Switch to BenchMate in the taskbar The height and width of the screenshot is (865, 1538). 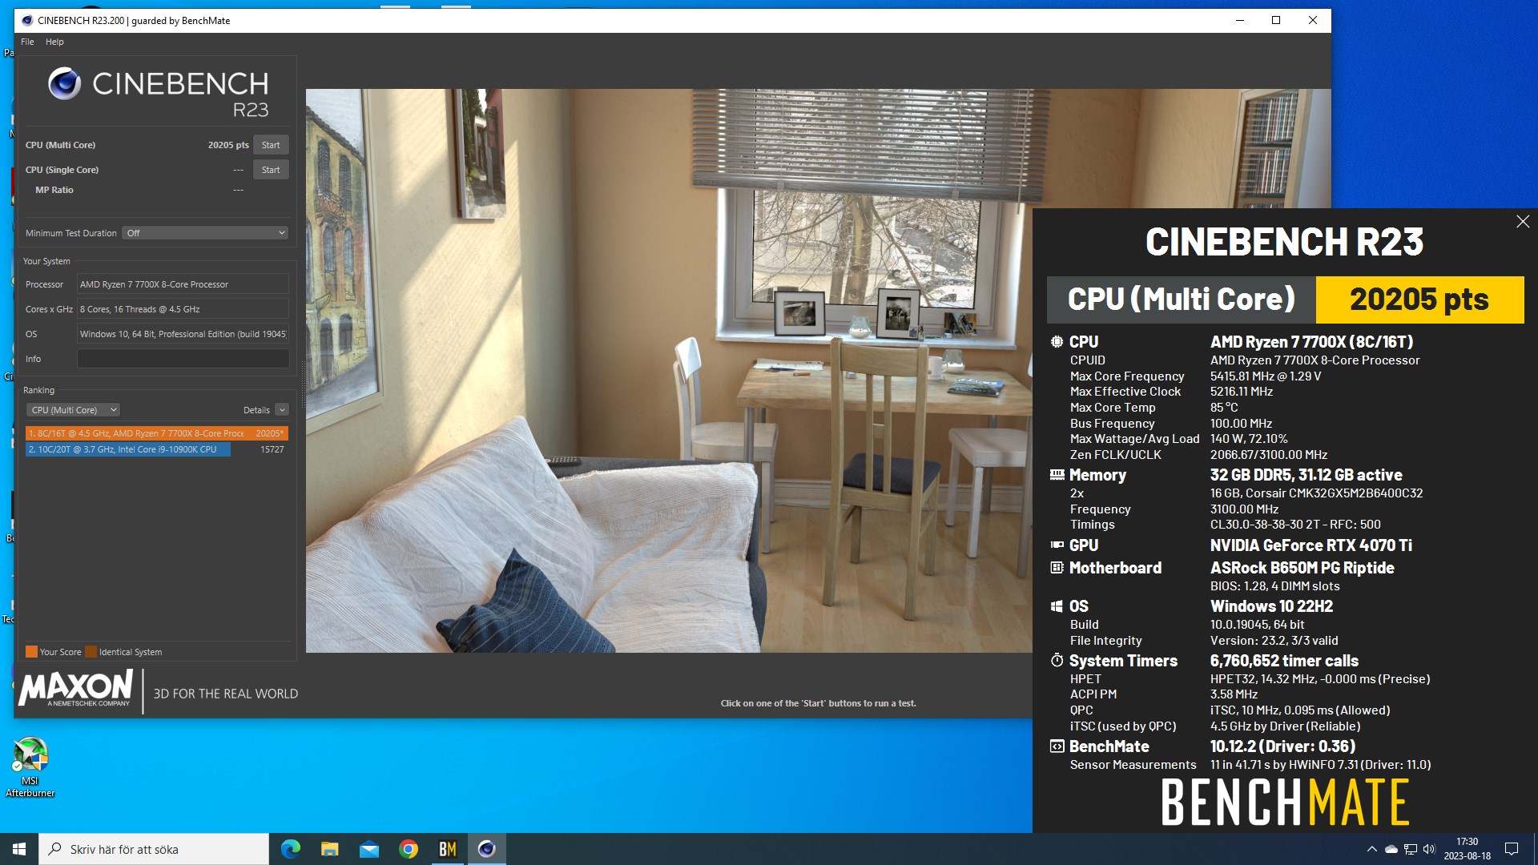[x=448, y=849]
